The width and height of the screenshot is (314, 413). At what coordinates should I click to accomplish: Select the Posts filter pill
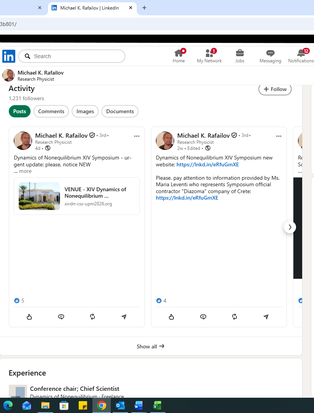20,111
